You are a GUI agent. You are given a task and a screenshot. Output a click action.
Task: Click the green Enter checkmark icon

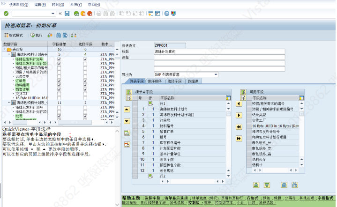(6, 14)
